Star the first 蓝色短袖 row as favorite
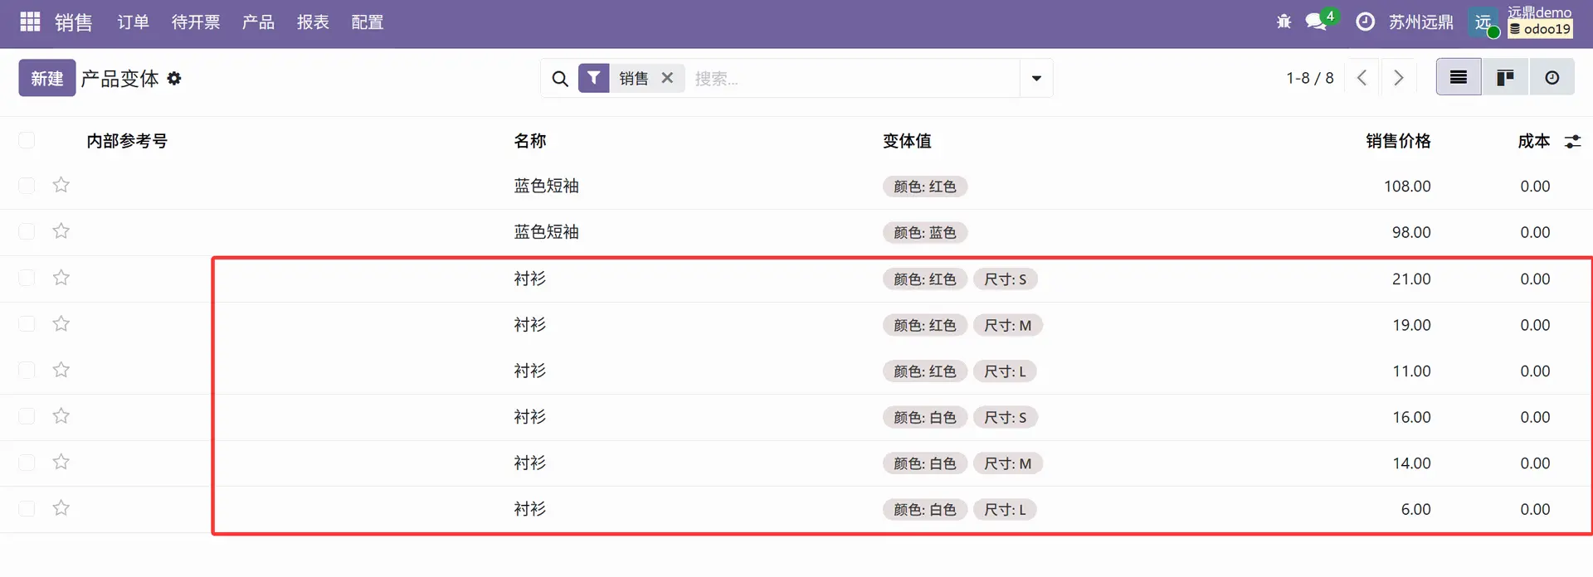 61,186
